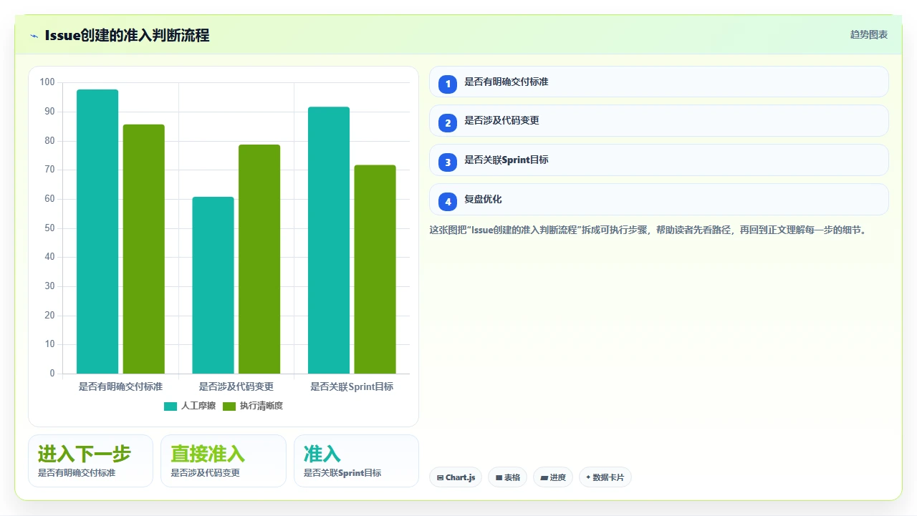Click the 进入下一步 data card
The width and height of the screenshot is (917, 516).
[90, 461]
